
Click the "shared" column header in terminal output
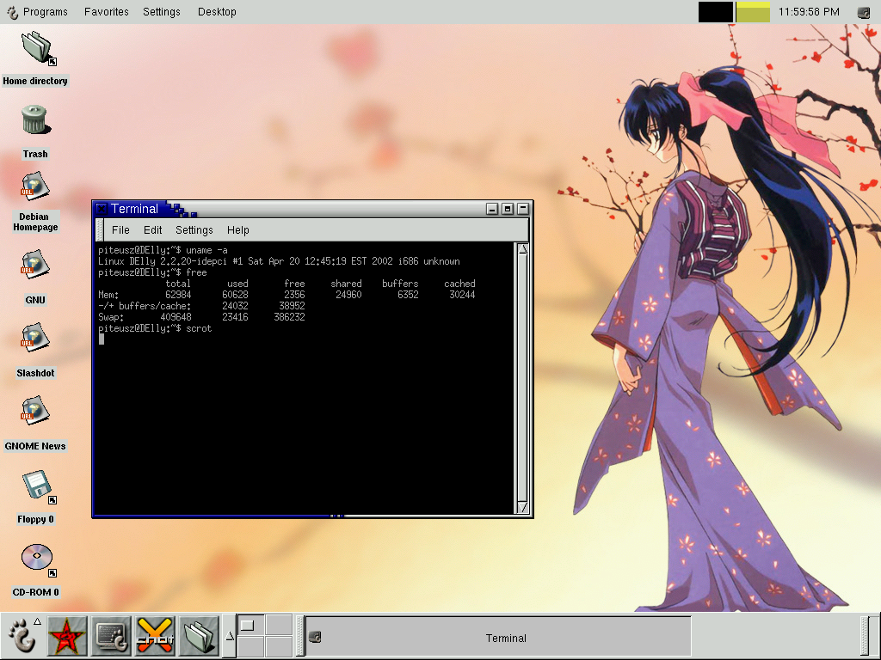pos(346,284)
